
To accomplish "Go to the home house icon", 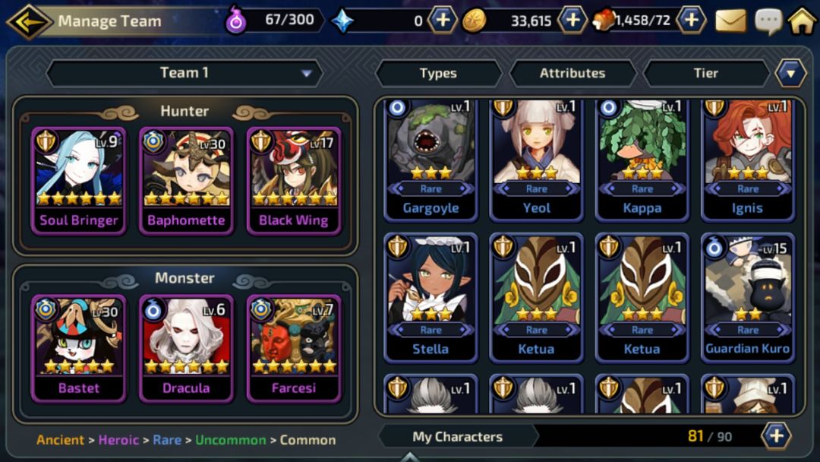I will [803, 21].
